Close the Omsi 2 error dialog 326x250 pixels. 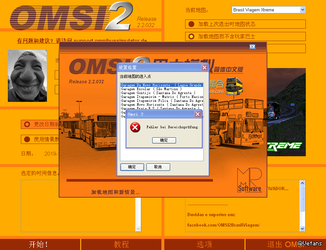click(x=198, y=114)
